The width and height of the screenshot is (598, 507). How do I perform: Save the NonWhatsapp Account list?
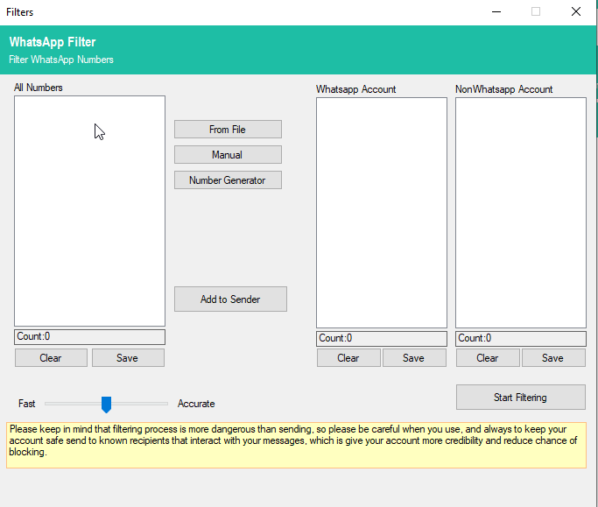553,357
